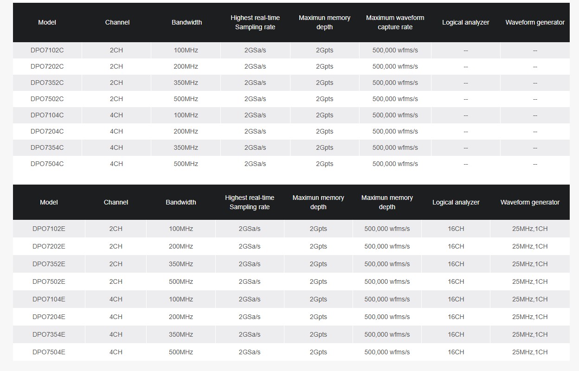The height and width of the screenshot is (371, 579).
Task: Click the Maximum waveform capture rate header
Action: pyautogui.click(x=395, y=22)
